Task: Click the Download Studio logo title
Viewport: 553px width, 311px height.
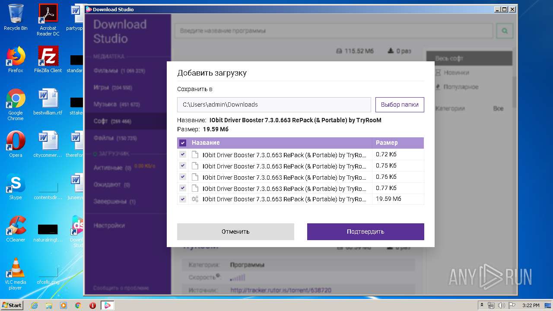Action: [x=120, y=32]
